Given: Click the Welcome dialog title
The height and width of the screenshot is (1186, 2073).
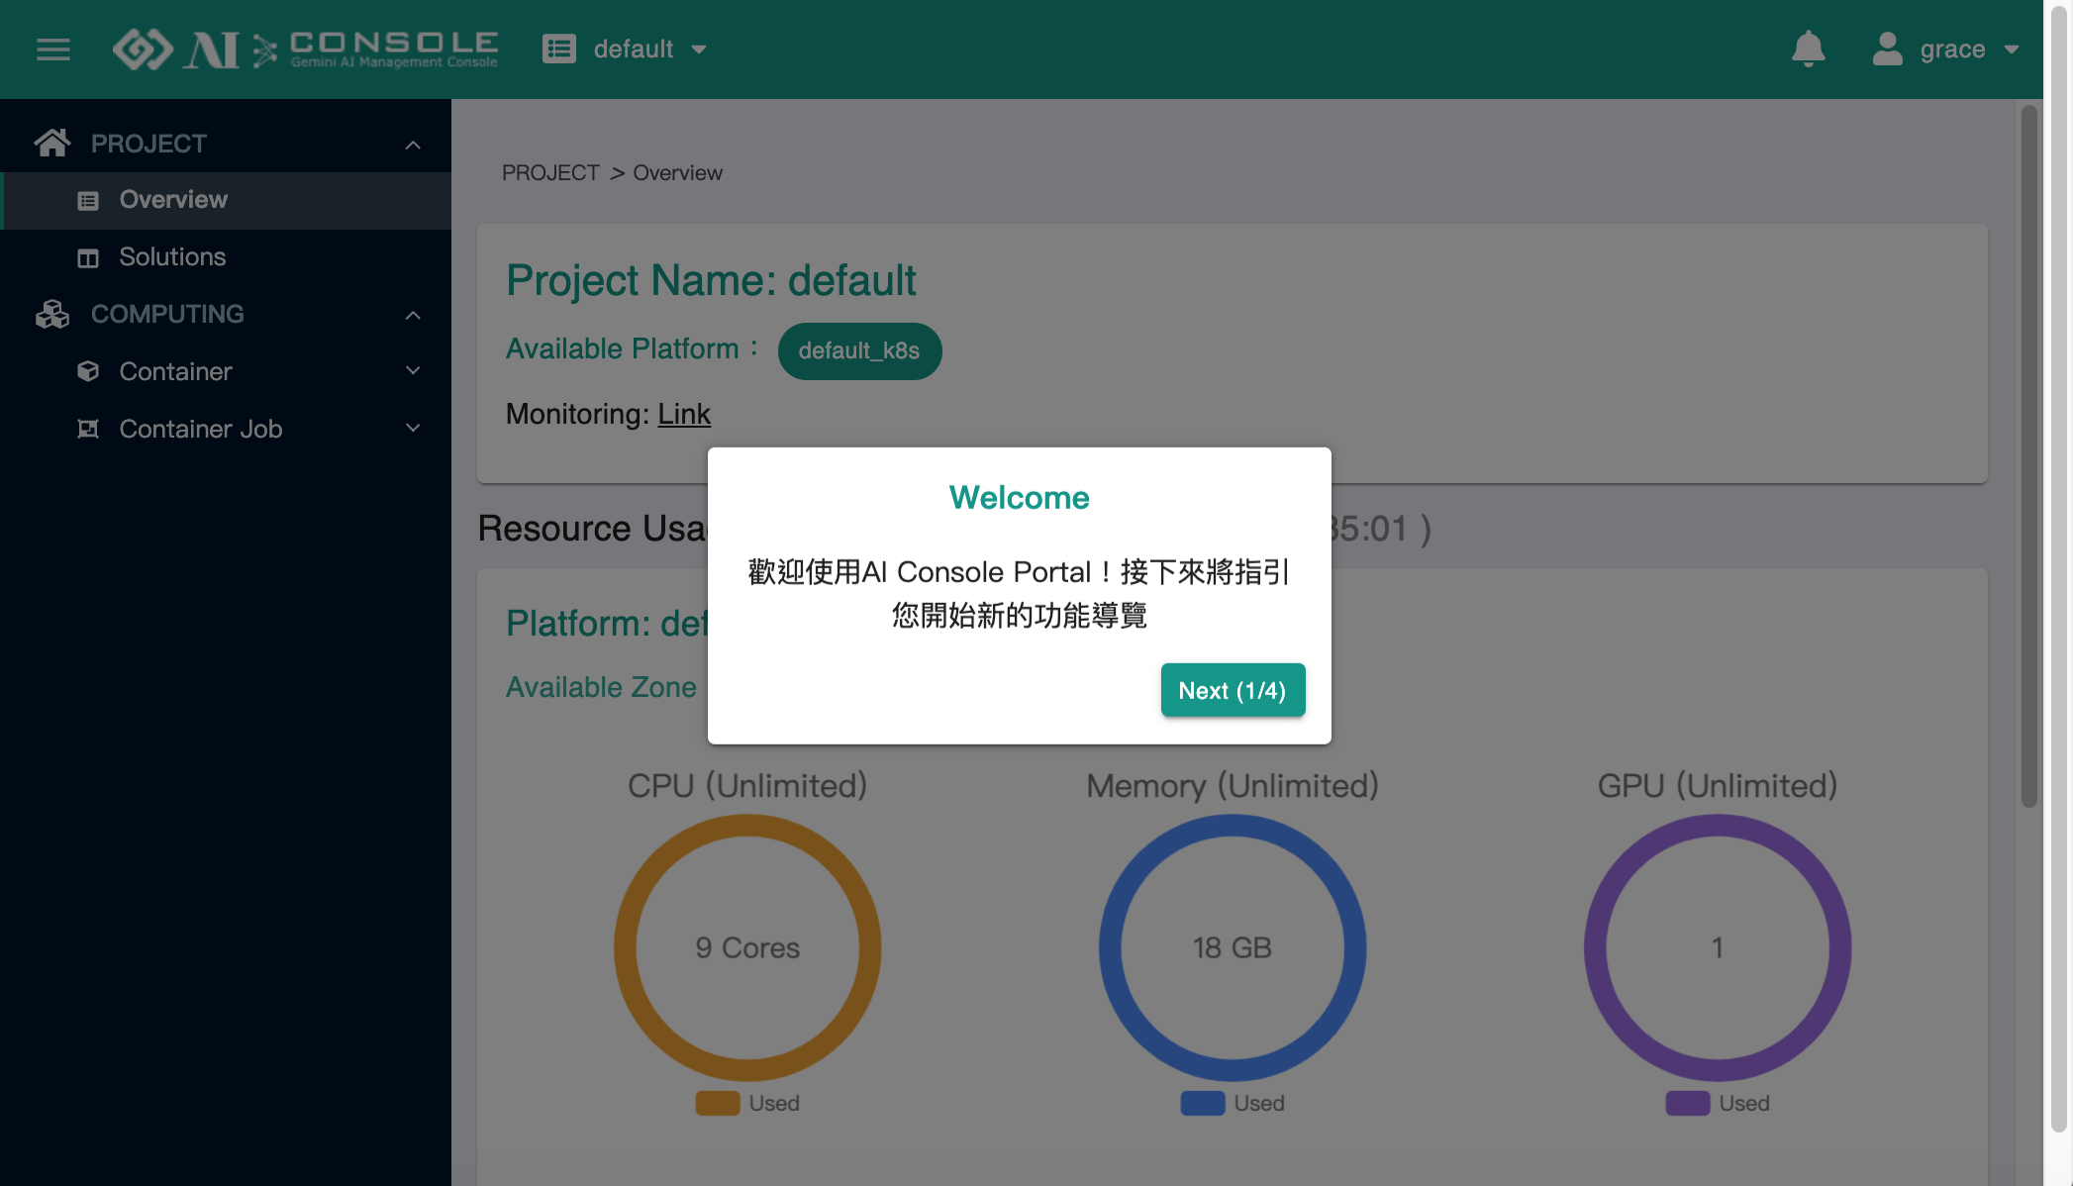Looking at the screenshot, I should (x=1019, y=497).
